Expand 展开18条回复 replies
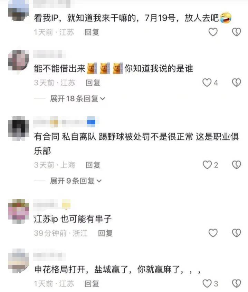This screenshot has width=248, height=292. 77,98
